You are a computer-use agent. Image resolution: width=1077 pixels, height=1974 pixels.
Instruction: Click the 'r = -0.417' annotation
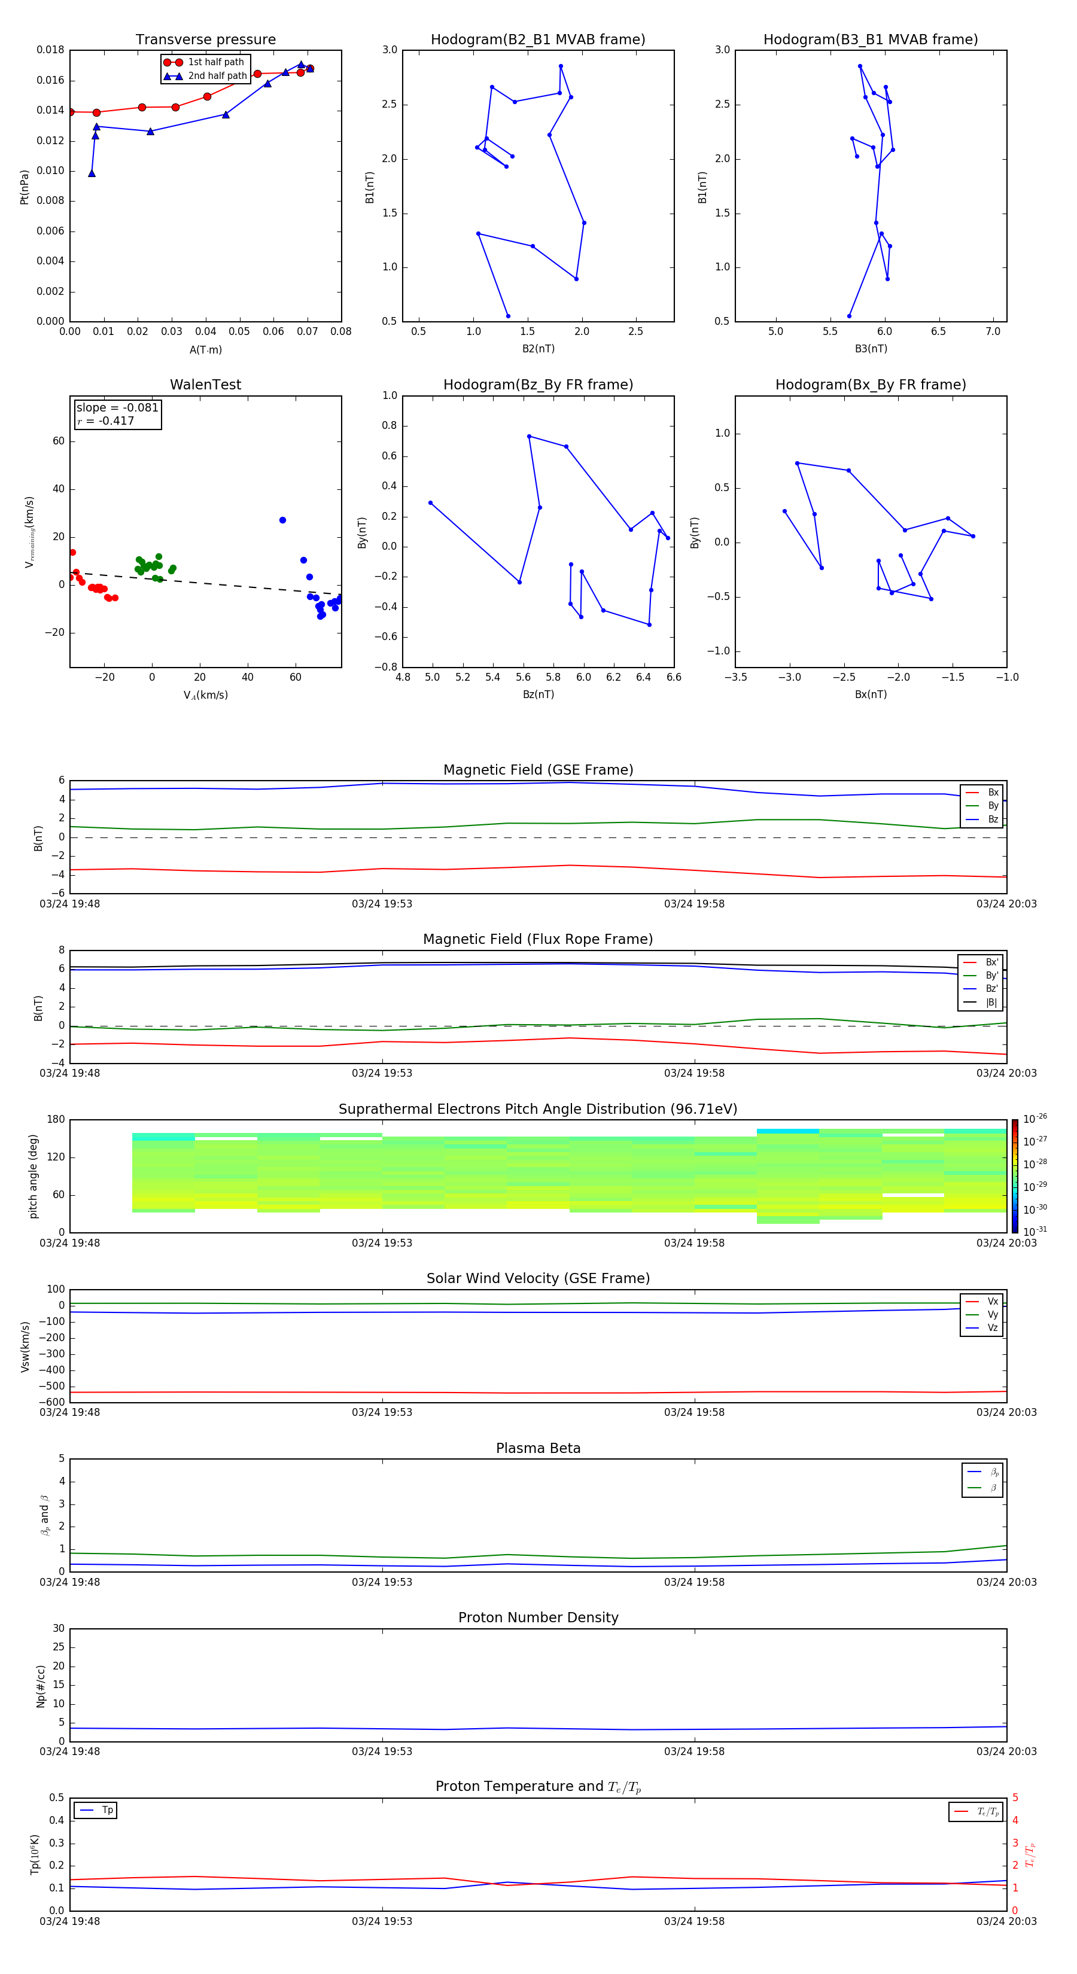[106, 421]
